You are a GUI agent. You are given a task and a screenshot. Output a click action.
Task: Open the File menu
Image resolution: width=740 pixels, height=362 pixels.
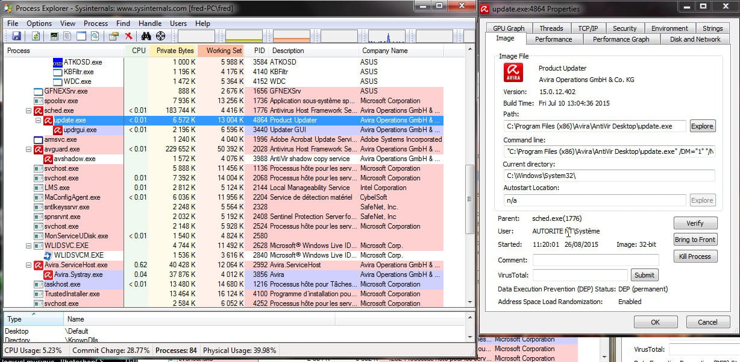coord(13,24)
